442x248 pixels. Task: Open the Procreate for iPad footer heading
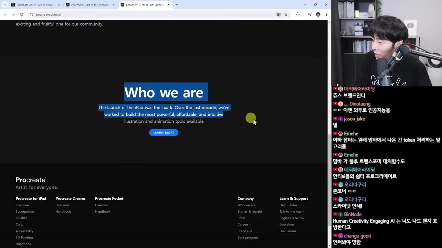click(31, 198)
